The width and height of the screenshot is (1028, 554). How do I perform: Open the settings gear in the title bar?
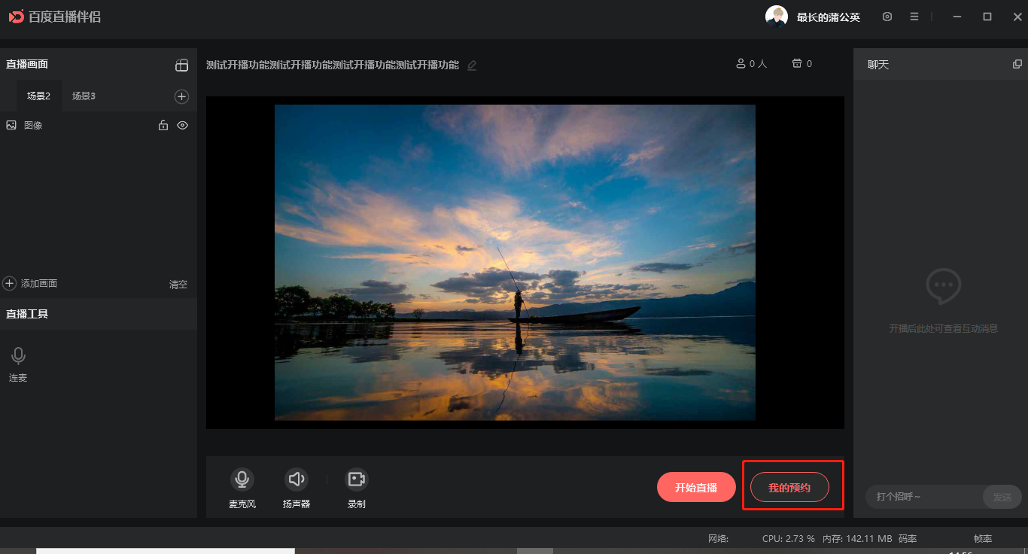tap(887, 16)
